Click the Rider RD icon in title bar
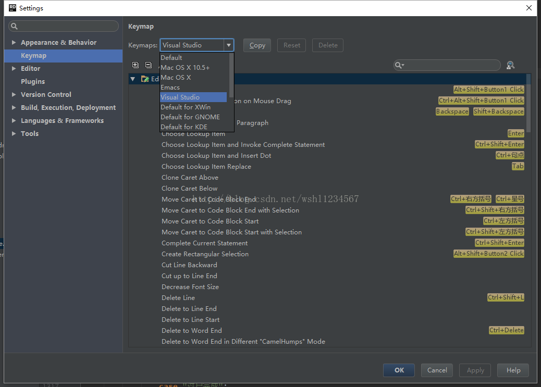This screenshot has width=541, height=387. tap(13, 8)
